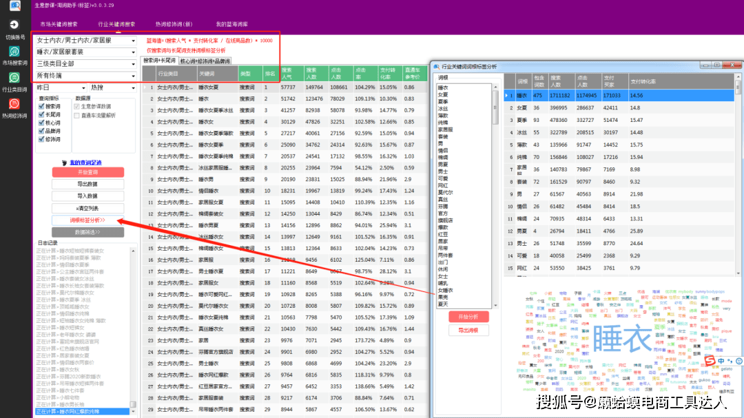Click the red 开始查询 button

[87, 172]
